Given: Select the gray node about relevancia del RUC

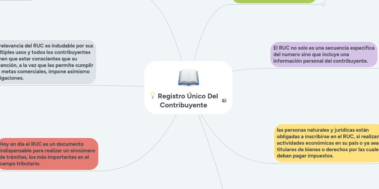Looking at the screenshot, I should 47,62.
